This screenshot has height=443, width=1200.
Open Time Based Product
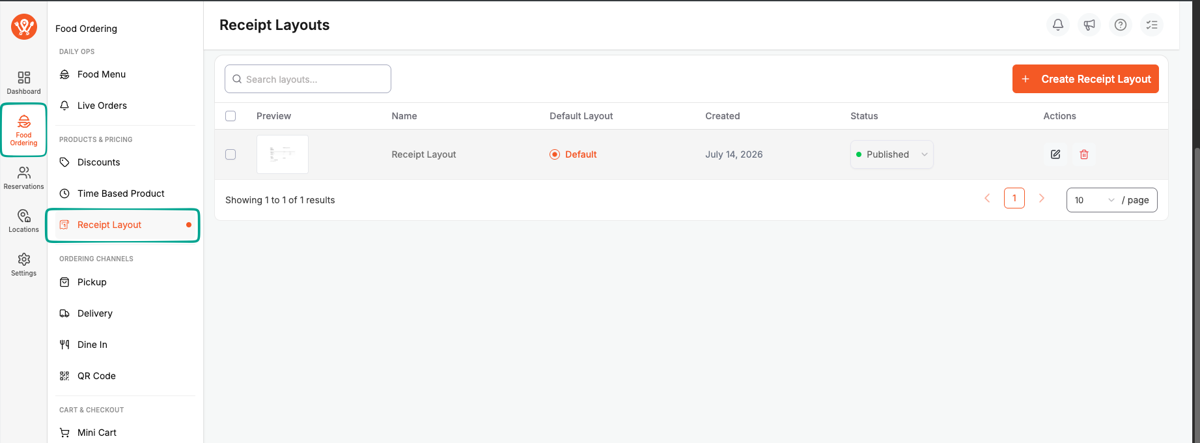tap(125, 193)
